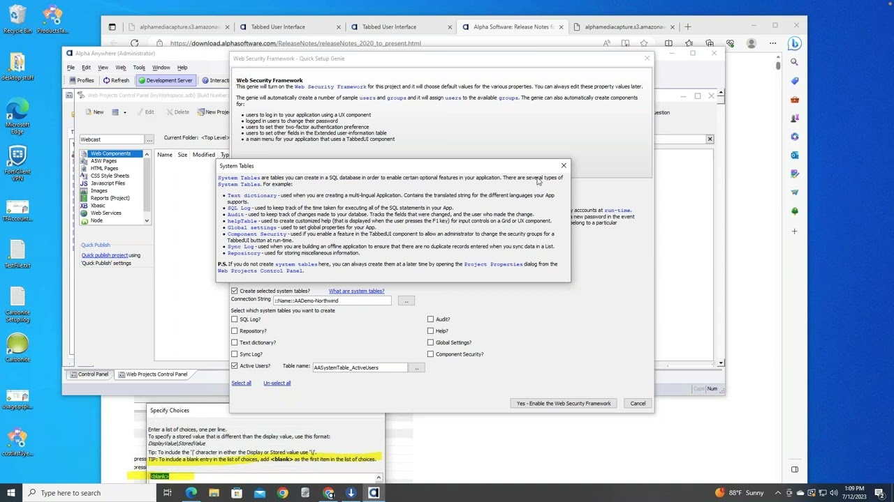Image resolution: width=894 pixels, height=502 pixels.
Task: Toggle the Development Server button
Action: click(x=165, y=80)
